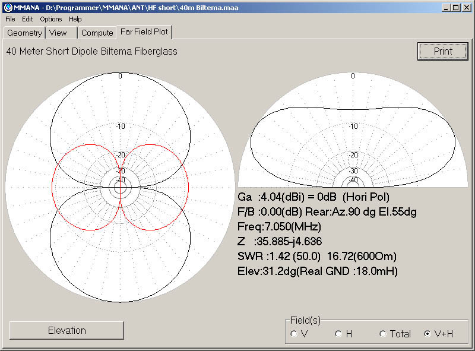Click the Elevation button
This screenshot has width=475, height=351.
tap(66, 330)
